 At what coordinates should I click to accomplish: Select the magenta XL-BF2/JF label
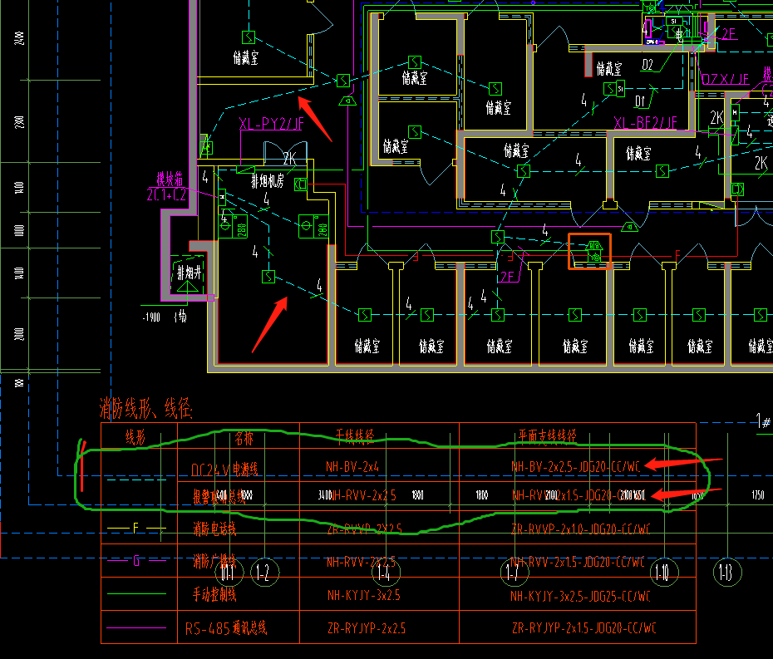pos(645,122)
